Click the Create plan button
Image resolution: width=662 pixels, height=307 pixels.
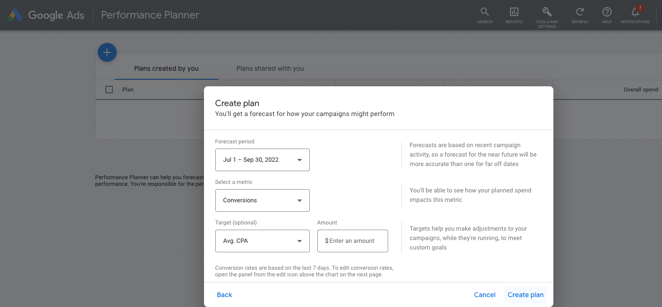[x=526, y=295]
